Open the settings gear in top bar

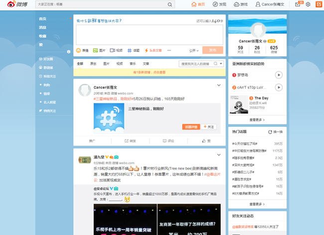click(x=308, y=4)
